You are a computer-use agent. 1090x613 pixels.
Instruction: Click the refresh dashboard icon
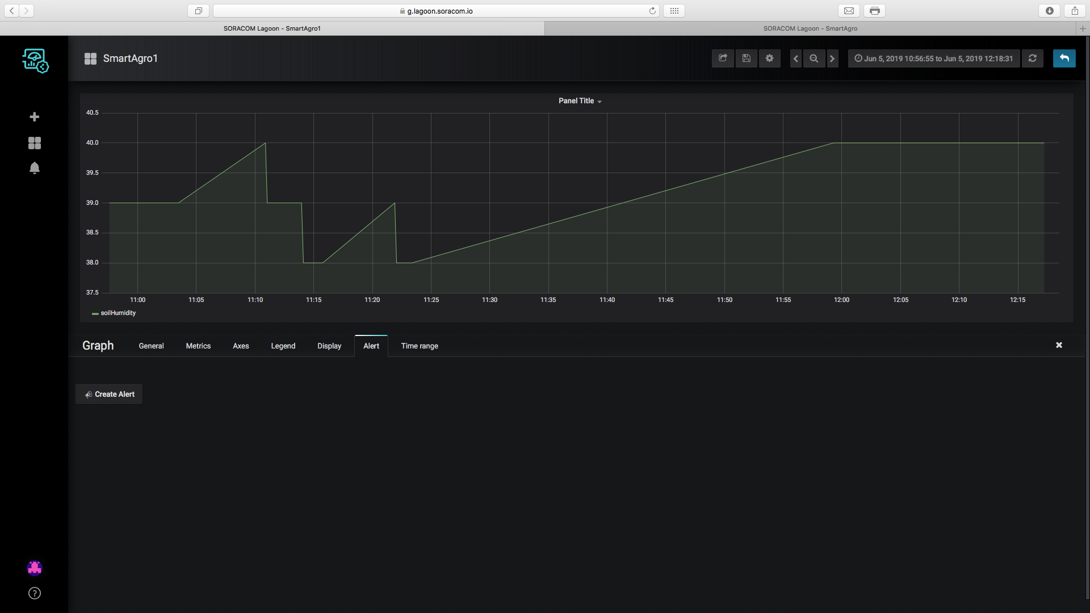1033,58
